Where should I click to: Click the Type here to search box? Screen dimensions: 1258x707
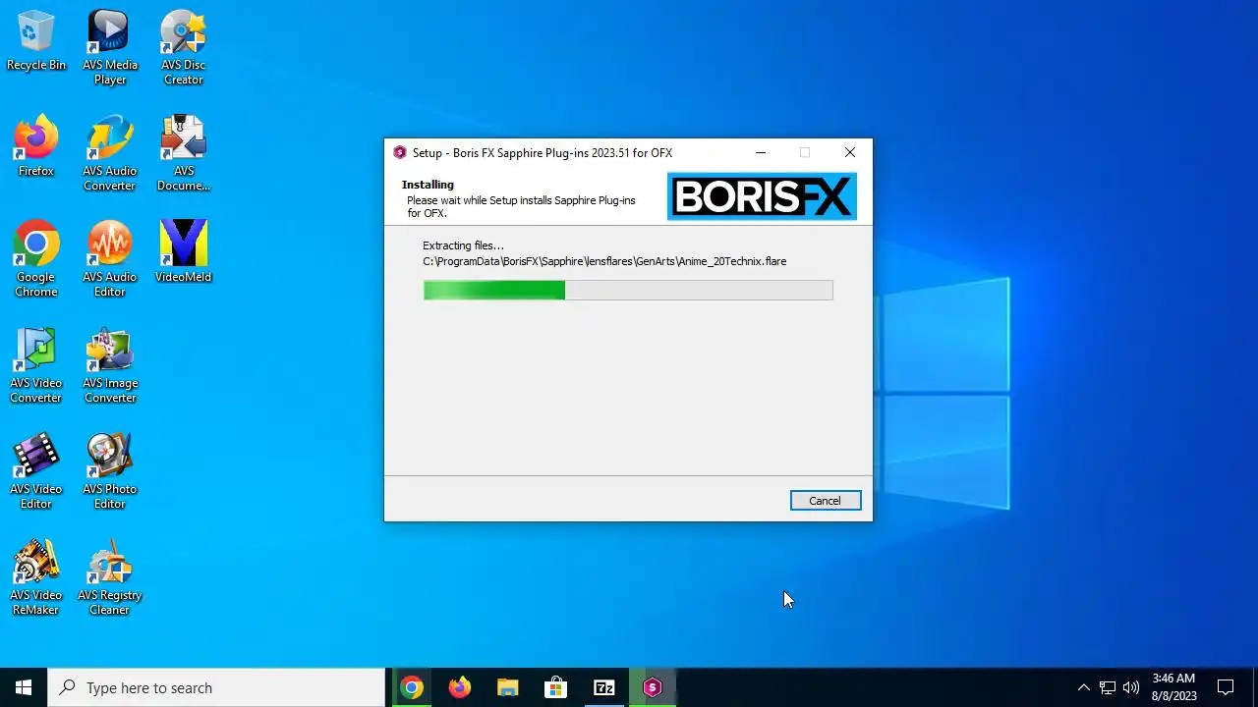(x=216, y=687)
